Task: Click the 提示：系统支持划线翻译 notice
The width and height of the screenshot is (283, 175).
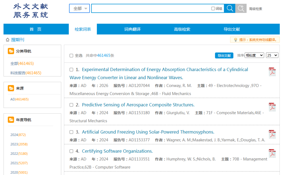Action: (255, 40)
